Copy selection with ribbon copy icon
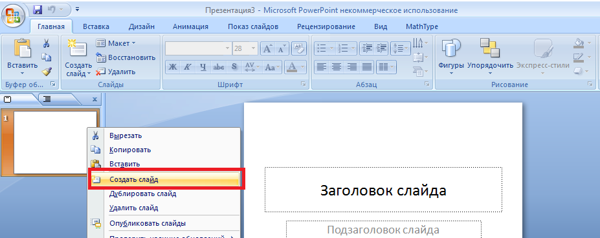600x238 pixels. pos(47,57)
